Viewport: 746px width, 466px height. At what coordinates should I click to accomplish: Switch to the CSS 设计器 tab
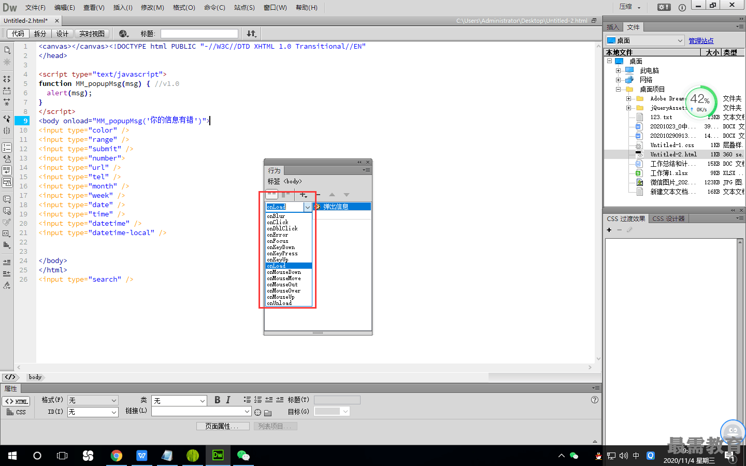668,219
